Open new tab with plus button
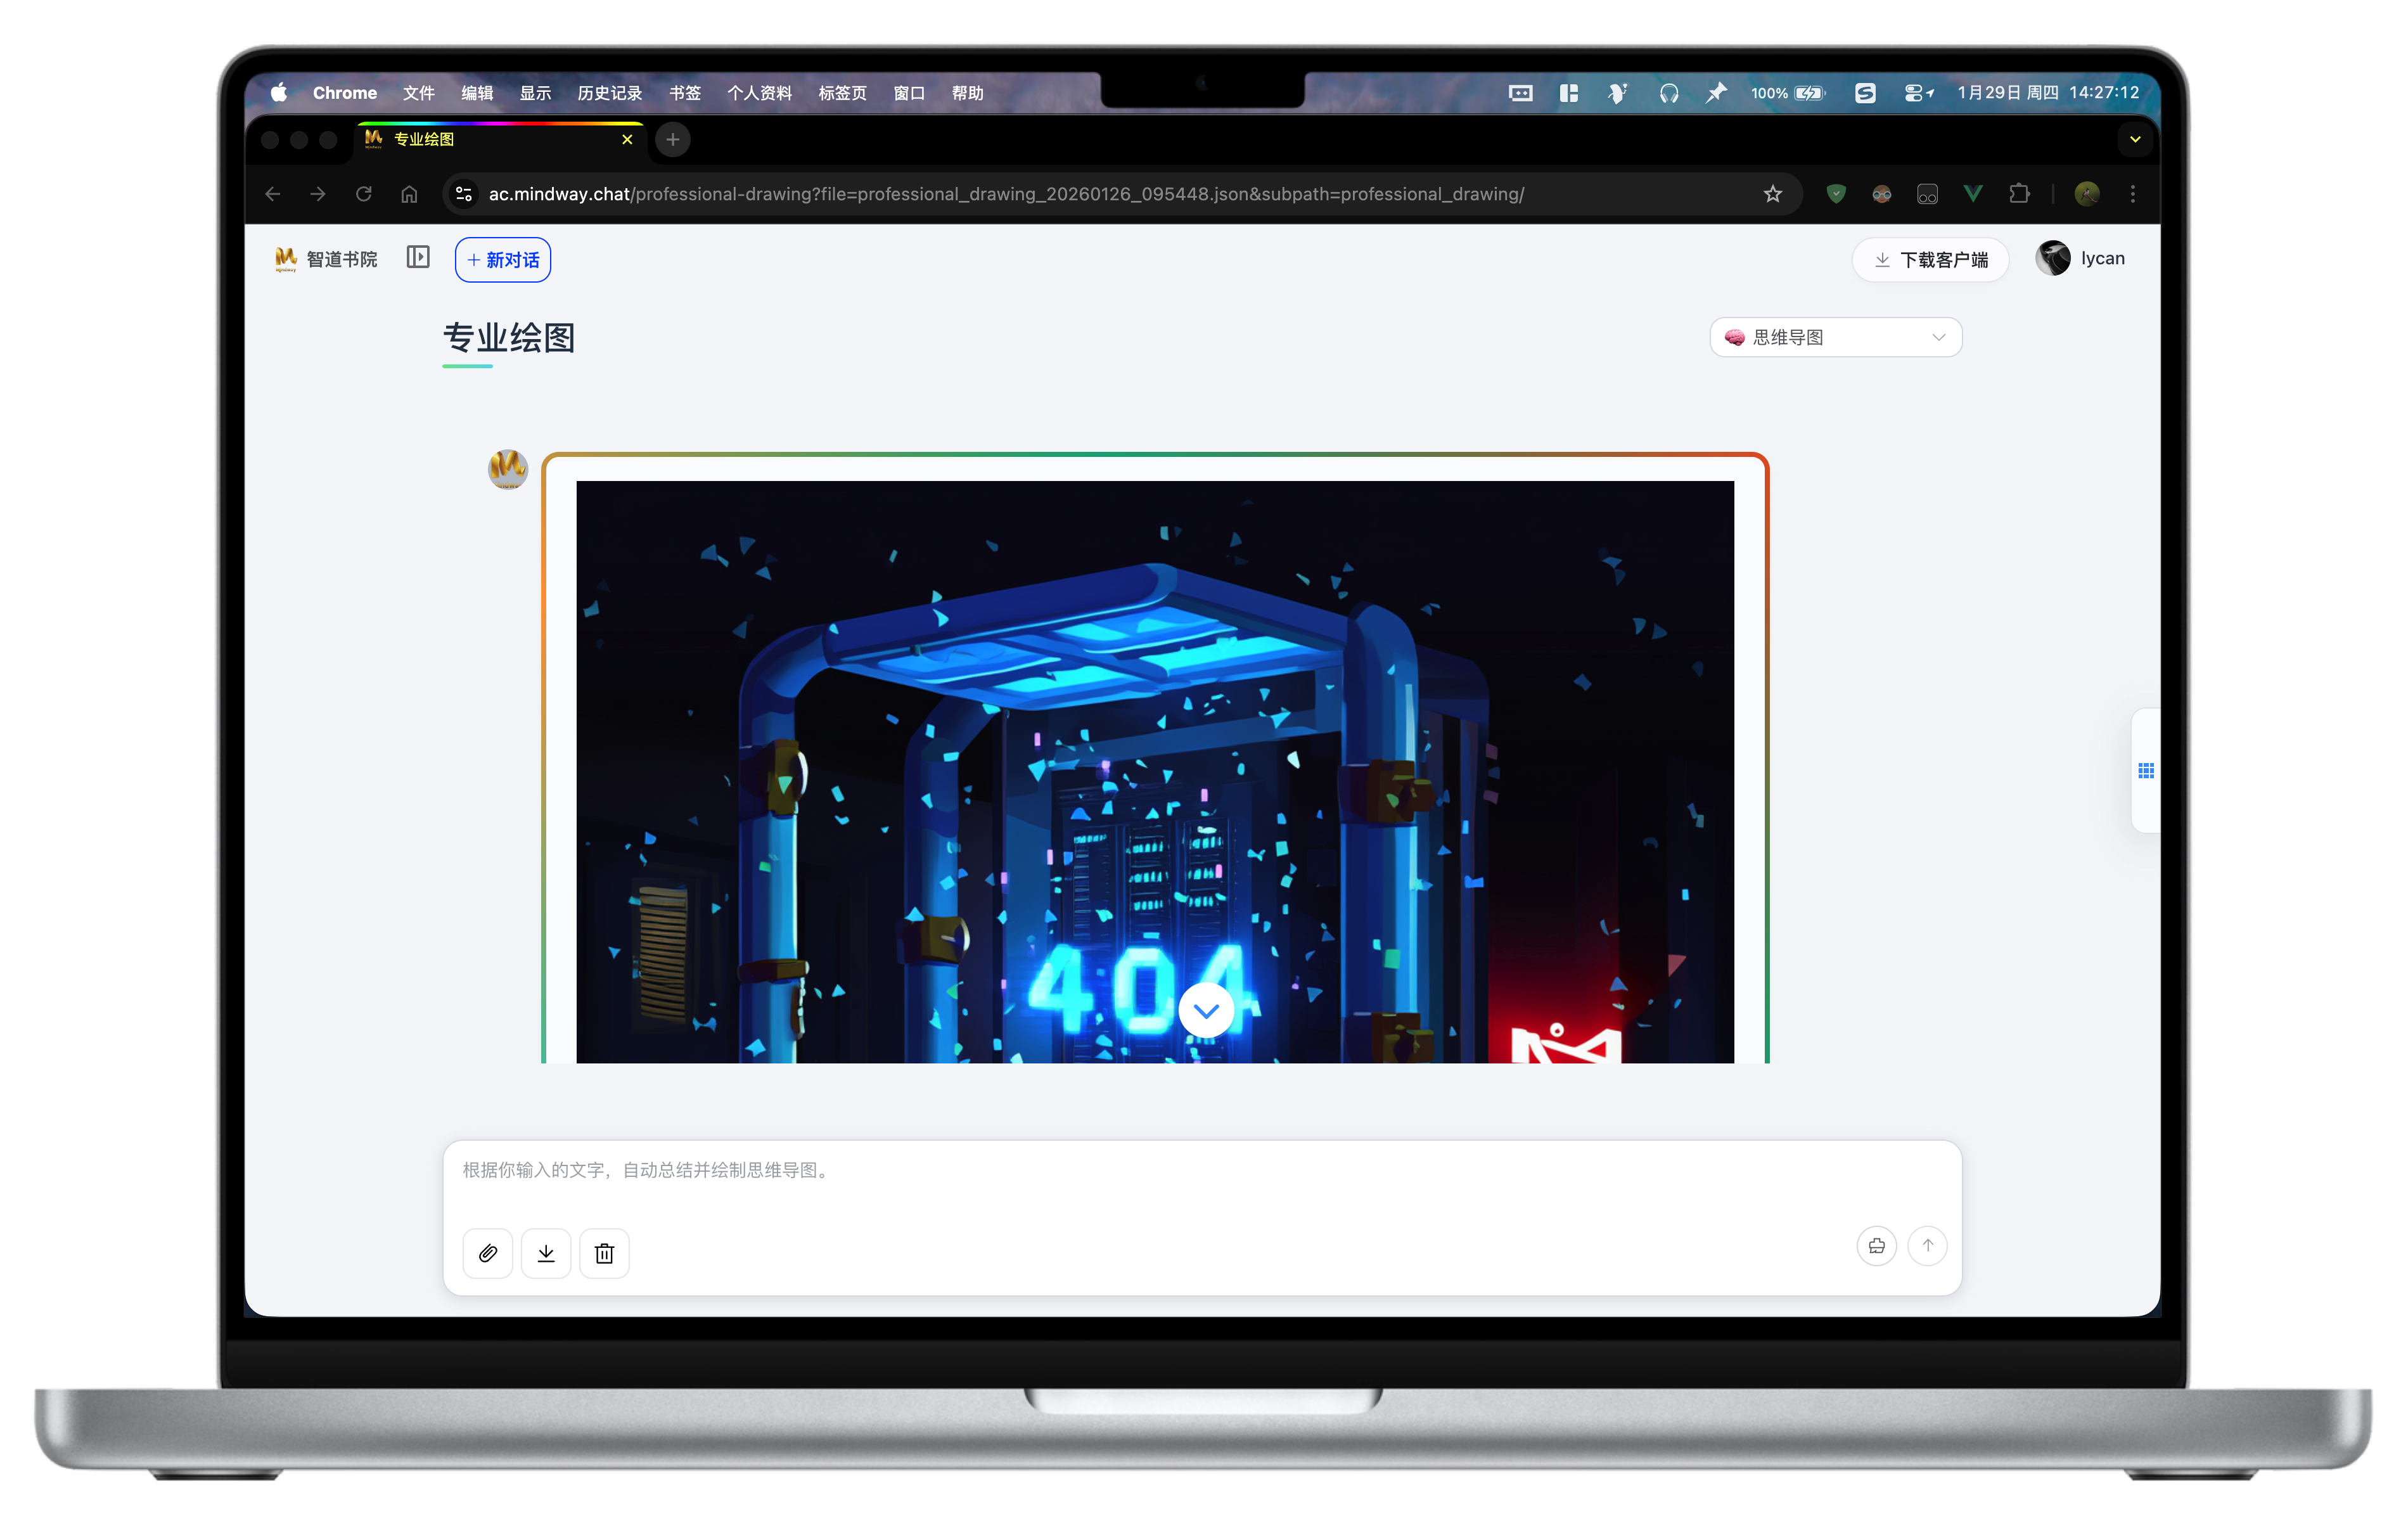The width and height of the screenshot is (2408, 1521). pyautogui.click(x=673, y=140)
